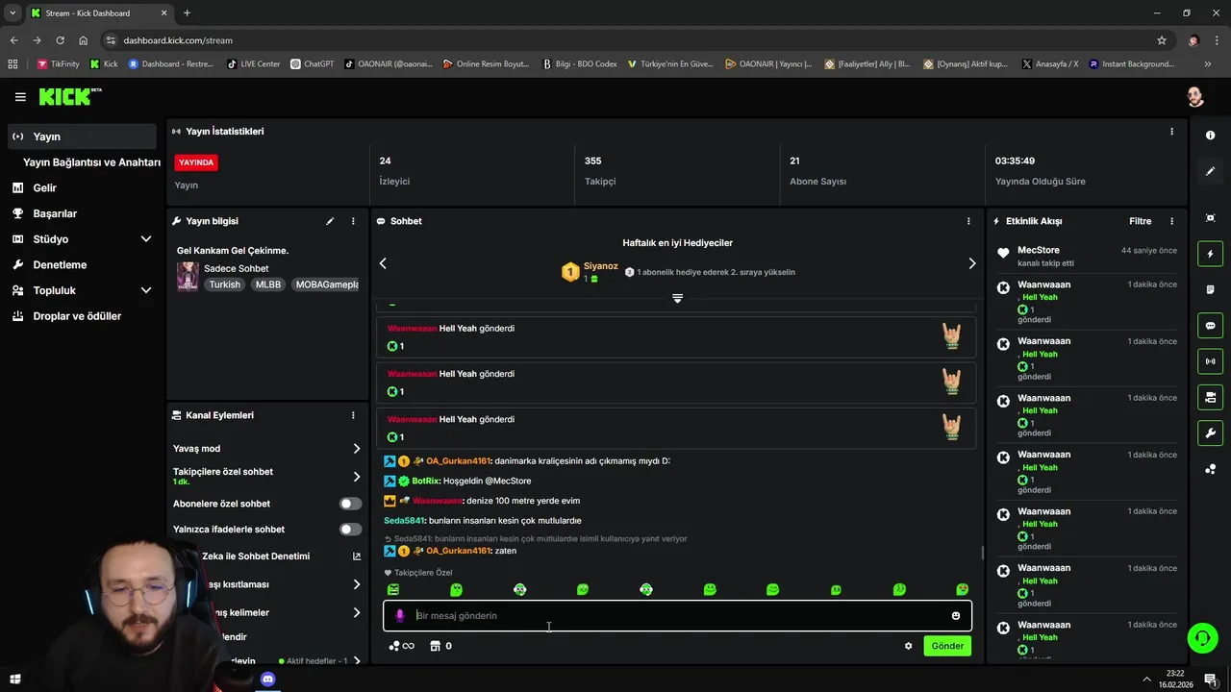
Task: Click the MLBB tag
Action: [x=268, y=284]
